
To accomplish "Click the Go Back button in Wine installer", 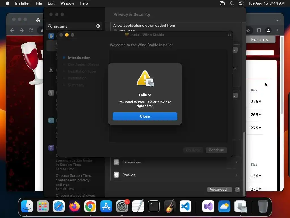I will click(x=193, y=150).
